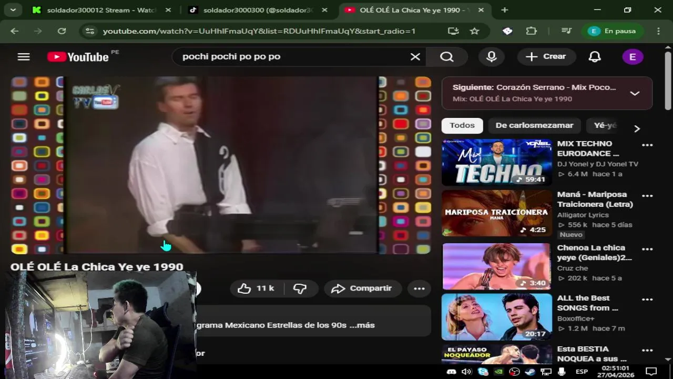Show more filter chips with arrow
The width and height of the screenshot is (673, 379).
tap(637, 128)
